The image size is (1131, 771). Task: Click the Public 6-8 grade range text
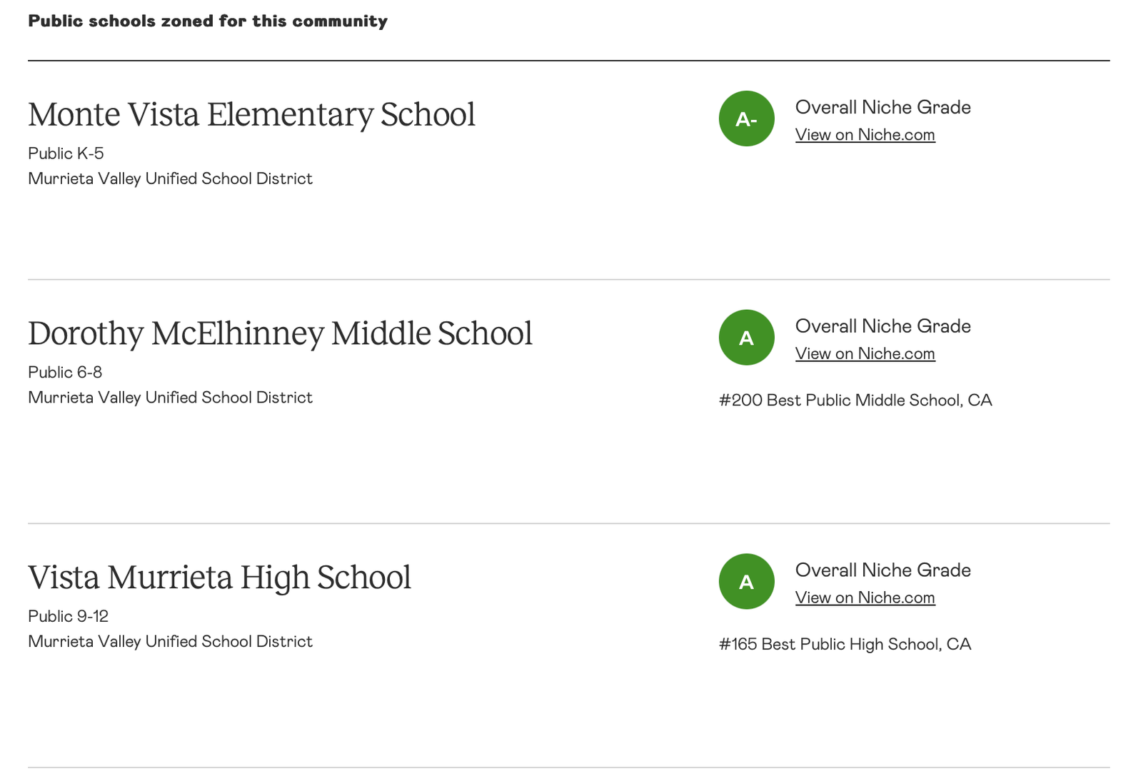point(65,373)
